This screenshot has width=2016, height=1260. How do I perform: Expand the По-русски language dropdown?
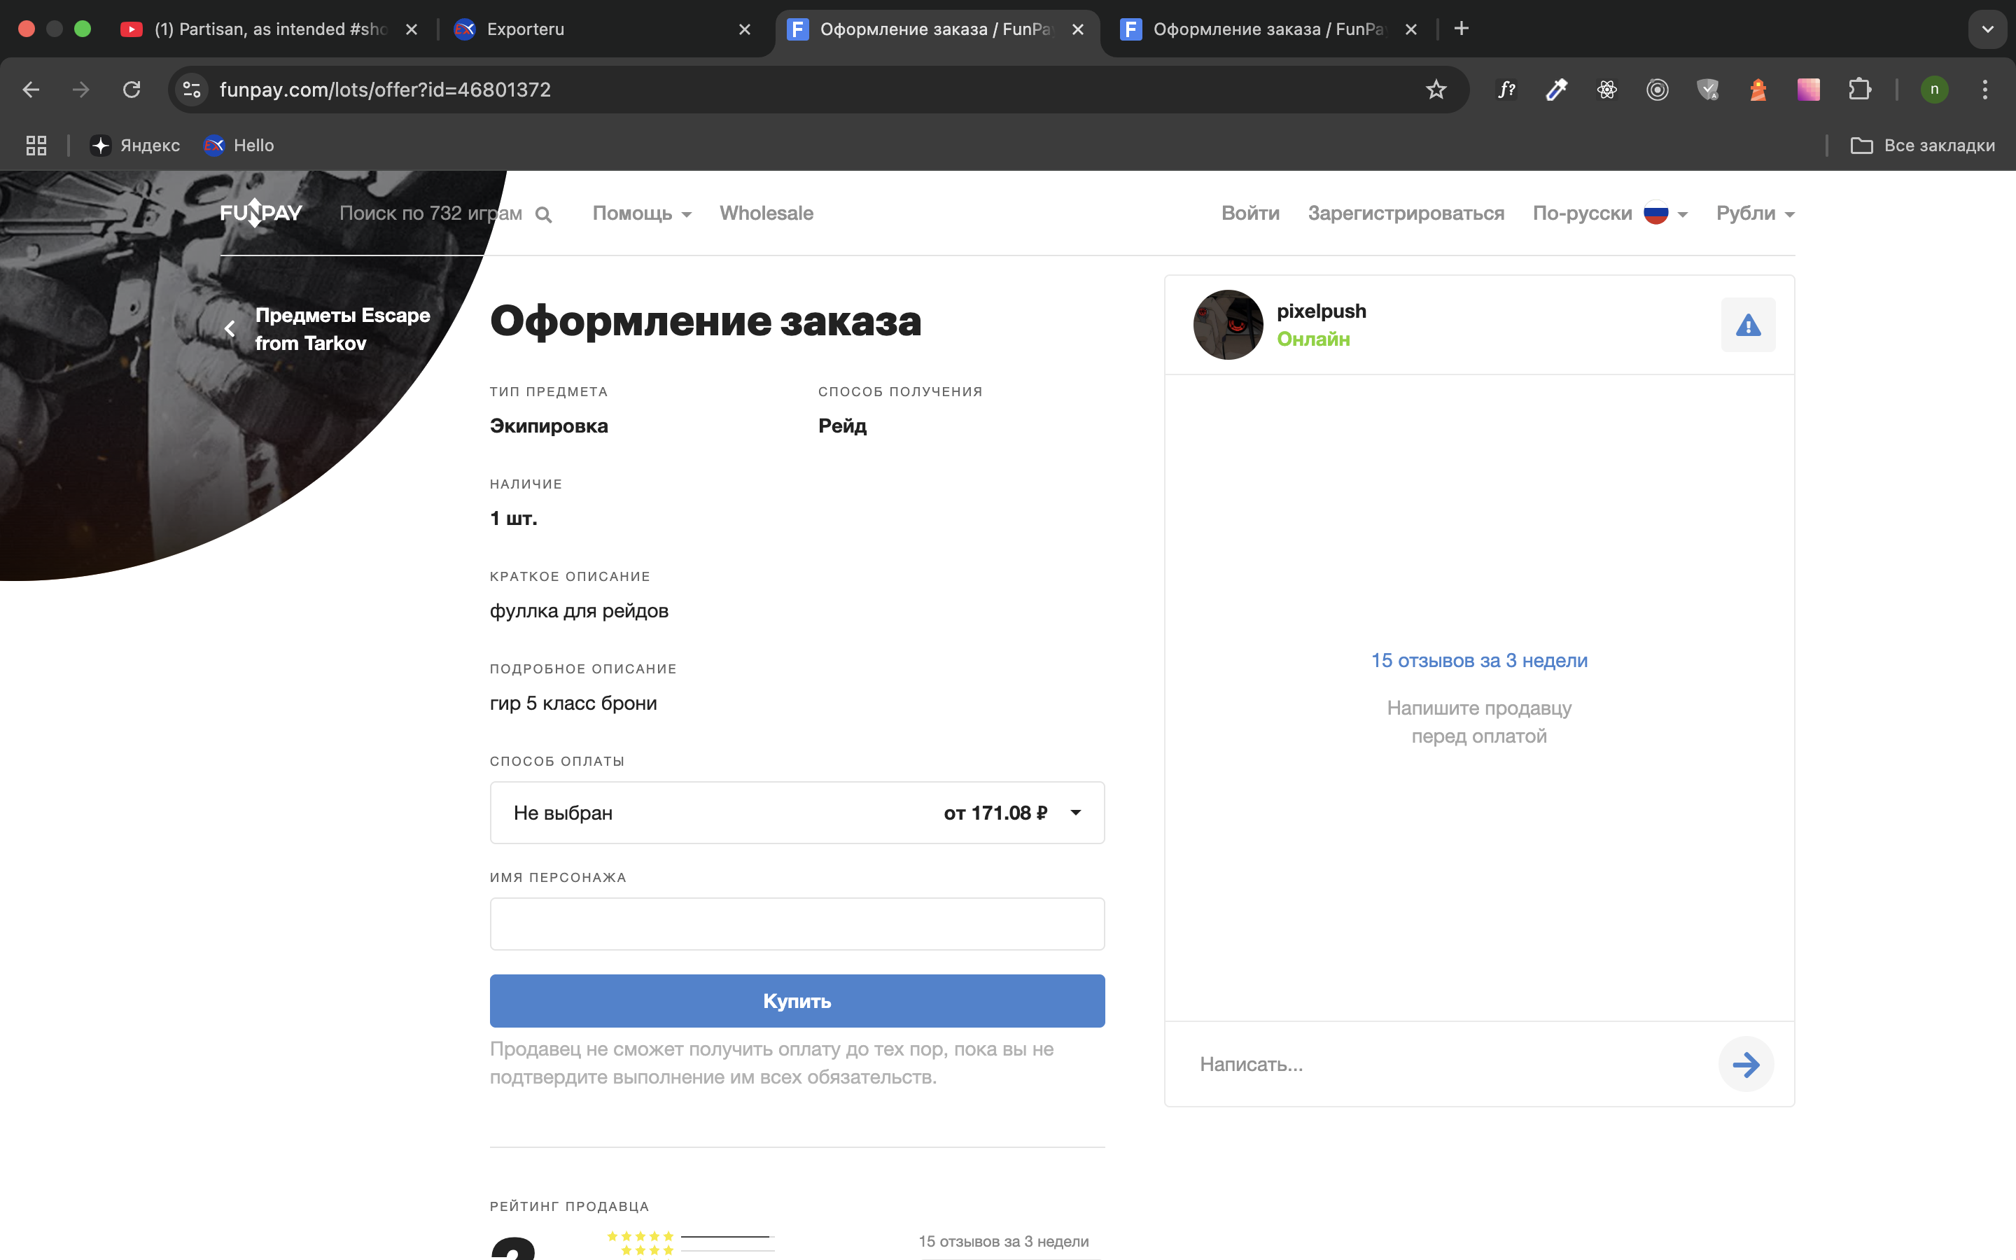(x=1609, y=213)
